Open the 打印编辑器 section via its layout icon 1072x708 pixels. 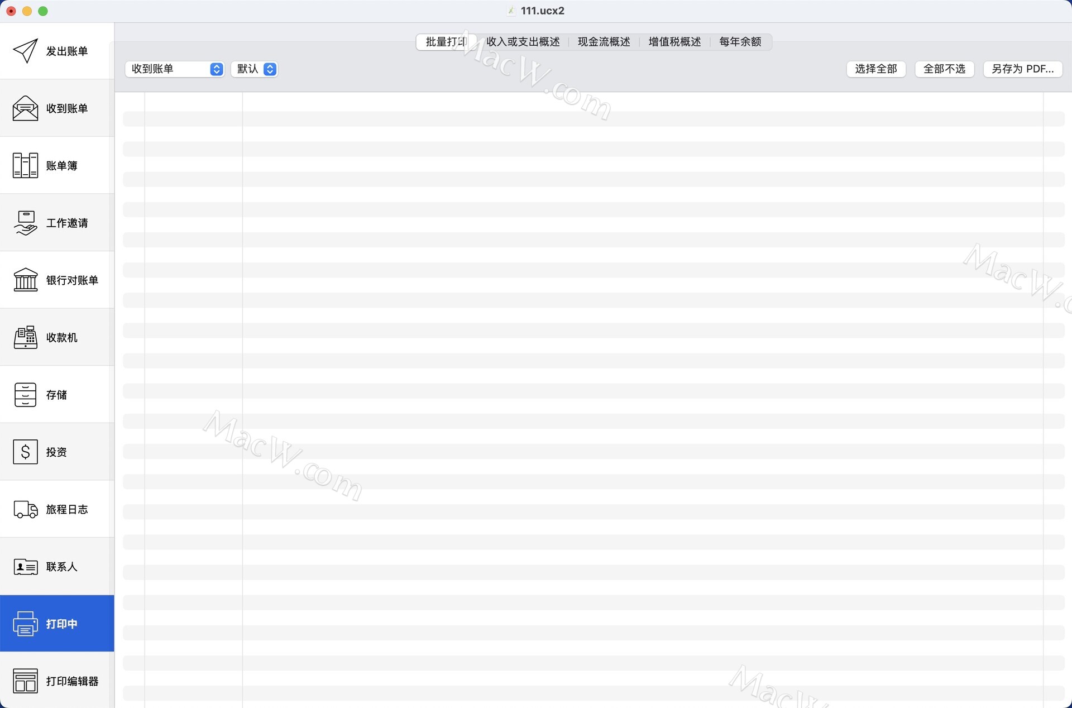click(x=25, y=681)
